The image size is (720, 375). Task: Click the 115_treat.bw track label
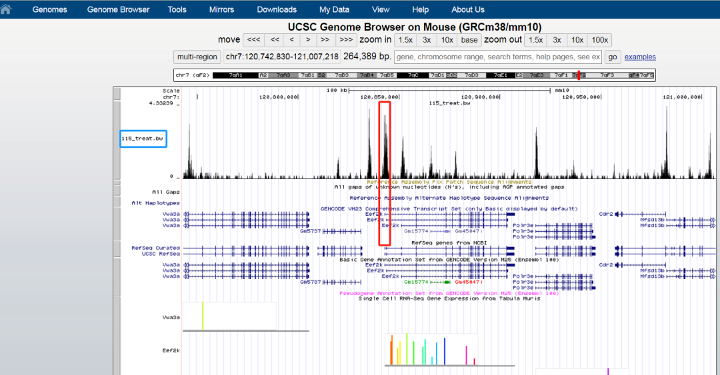point(143,139)
